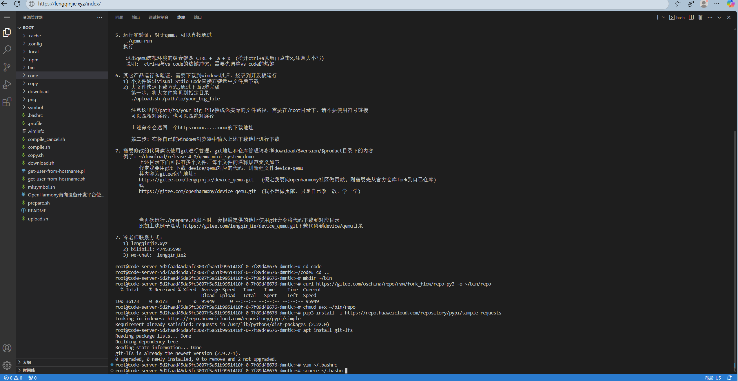
Task: Maximize the panel with the chevron toggle
Action: [719, 17]
